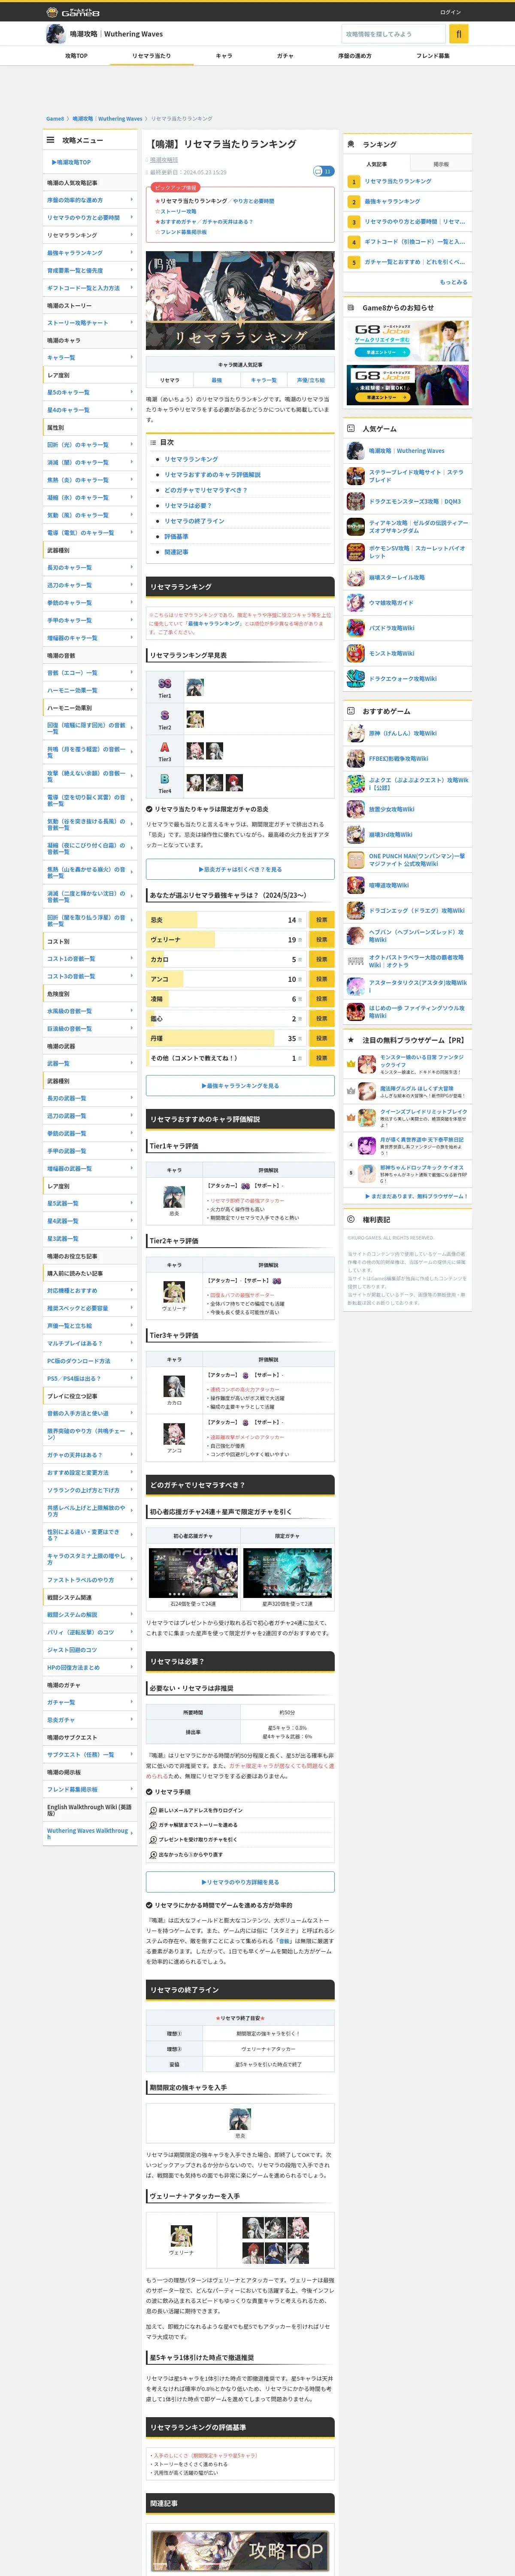This screenshot has width=515, height=2576.
Task: Click the Tier1 character icon in ranking table
Action: (x=195, y=687)
